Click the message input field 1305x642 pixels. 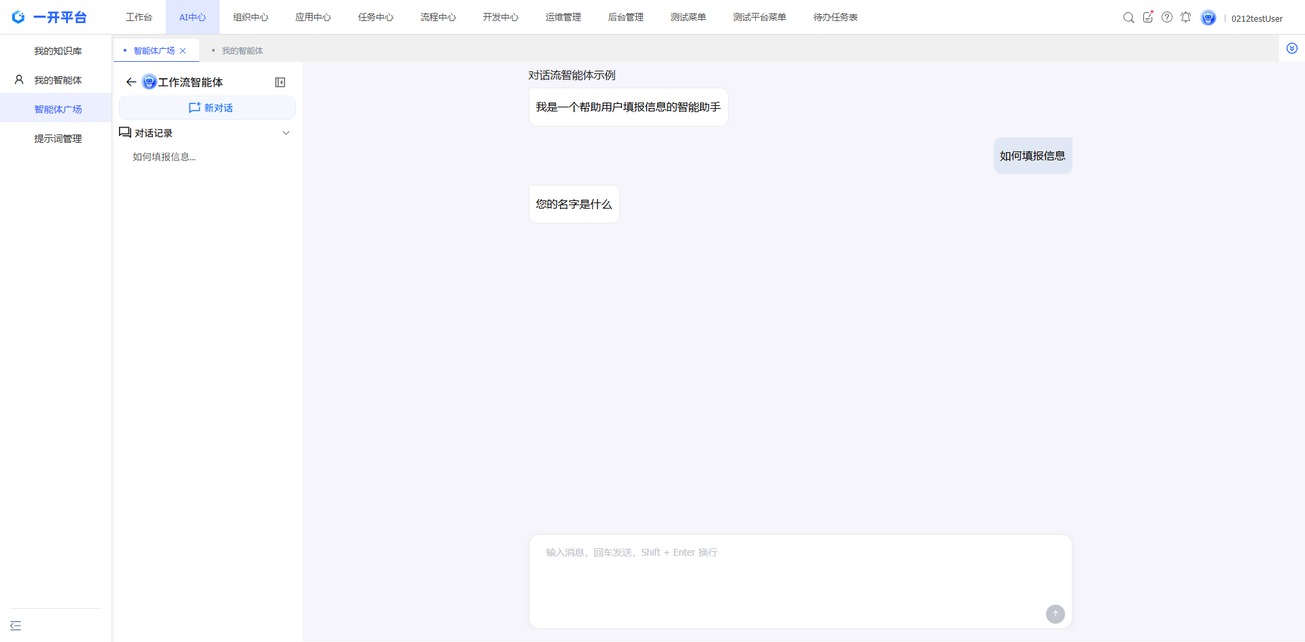(788, 577)
